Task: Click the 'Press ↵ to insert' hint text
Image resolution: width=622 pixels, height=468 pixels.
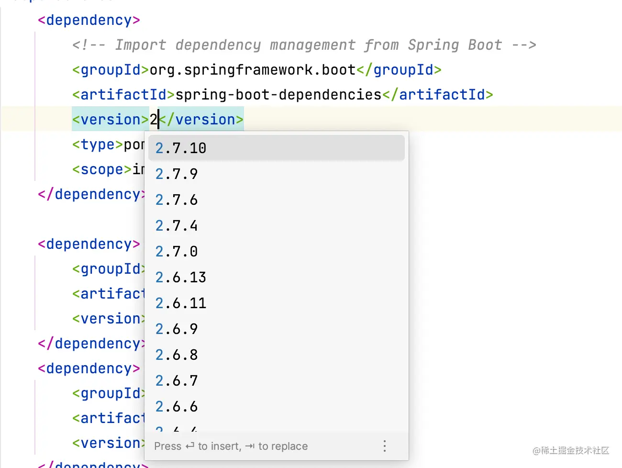Action: [231, 446]
